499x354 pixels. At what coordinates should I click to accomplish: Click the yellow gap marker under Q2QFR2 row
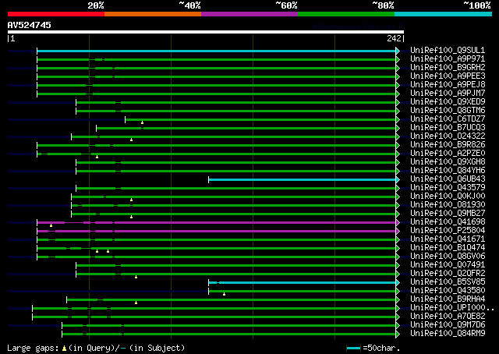(136, 278)
